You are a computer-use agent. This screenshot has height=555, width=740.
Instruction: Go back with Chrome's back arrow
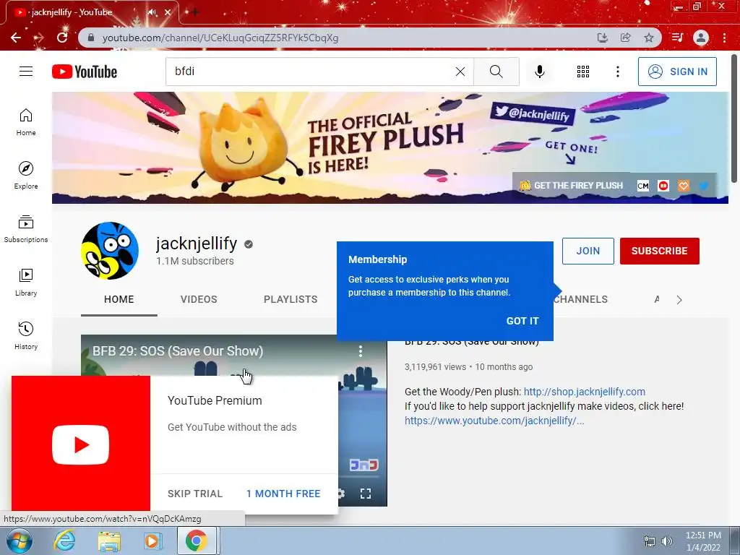16,38
